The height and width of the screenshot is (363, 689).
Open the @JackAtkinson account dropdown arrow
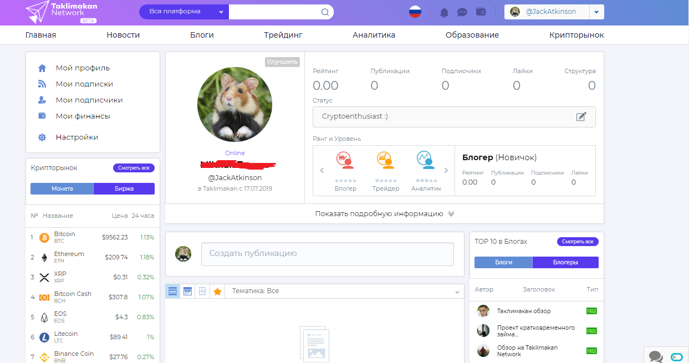pos(596,12)
